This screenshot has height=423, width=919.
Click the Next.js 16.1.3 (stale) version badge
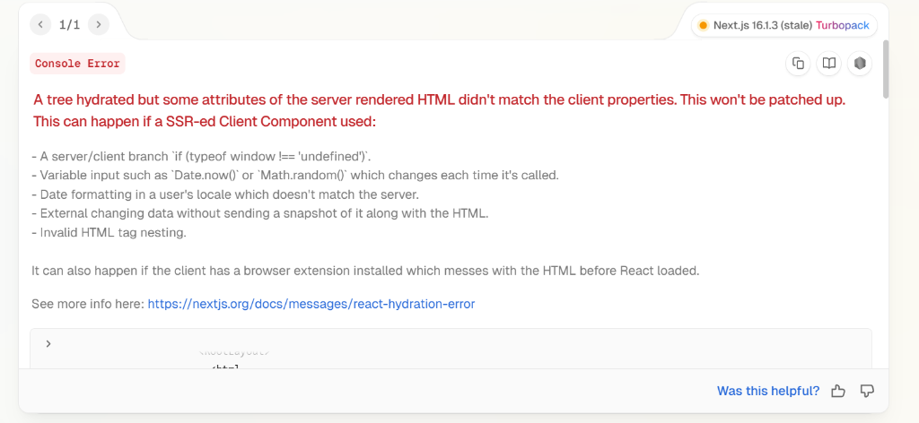(x=762, y=25)
